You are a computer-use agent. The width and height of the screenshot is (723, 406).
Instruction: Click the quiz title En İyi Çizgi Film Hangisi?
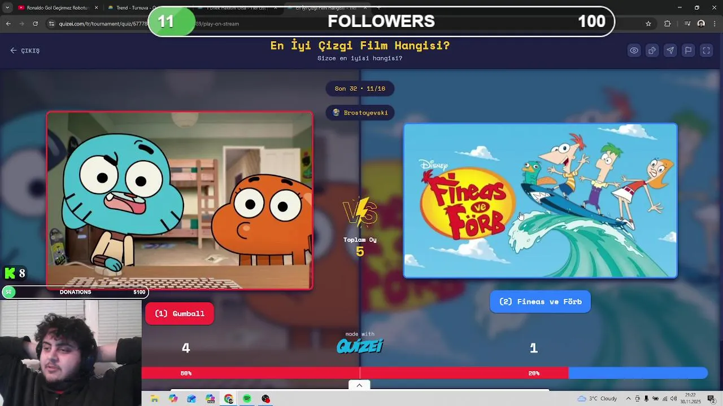pos(360,46)
